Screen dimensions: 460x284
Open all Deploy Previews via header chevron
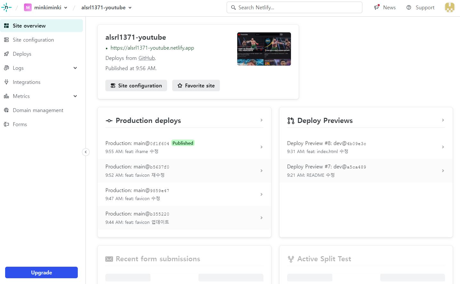click(443, 120)
